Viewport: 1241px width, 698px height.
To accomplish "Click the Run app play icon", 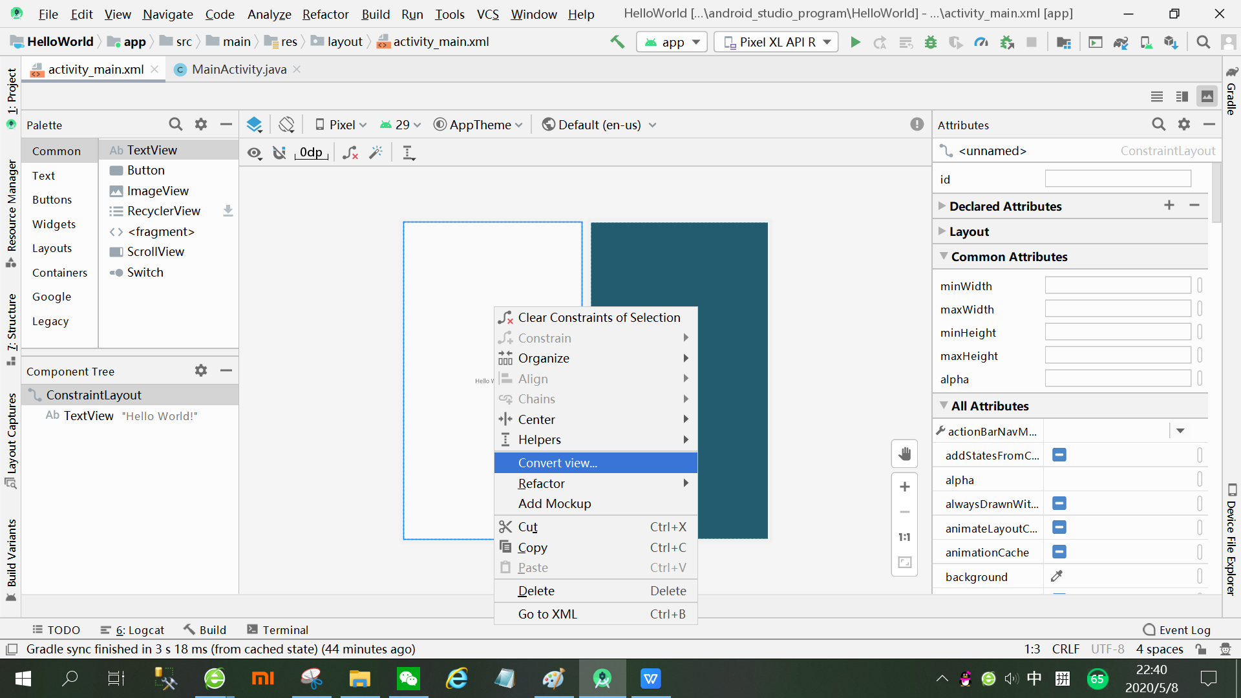I will coord(855,42).
